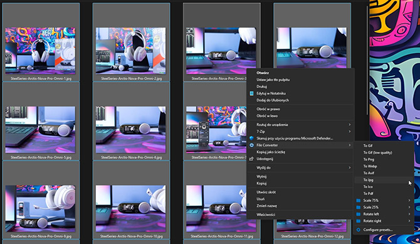Click the Scale 25% preset folder icon
The image size is (420, 244).
click(358, 207)
